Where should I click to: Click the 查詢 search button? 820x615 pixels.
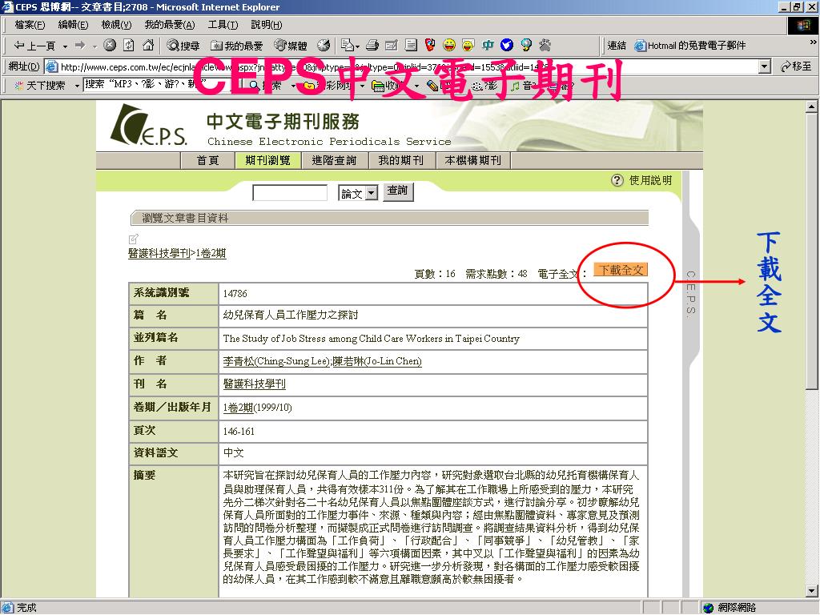pyautogui.click(x=399, y=191)
